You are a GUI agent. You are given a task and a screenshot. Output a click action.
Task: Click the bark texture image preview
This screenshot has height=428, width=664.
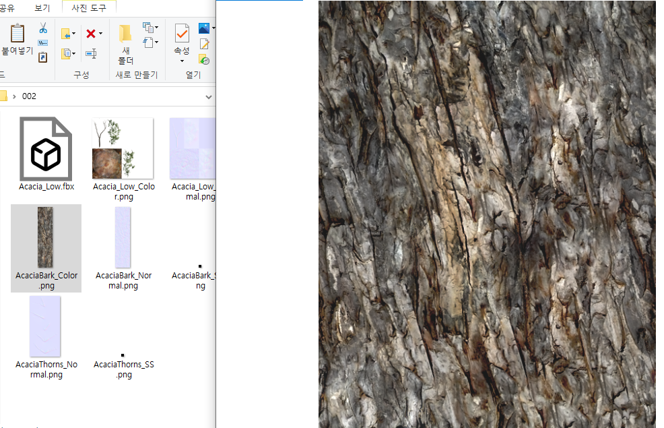[487, 214]
